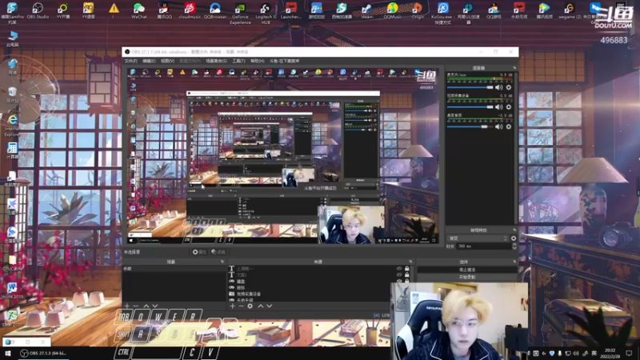
Task: Undock the sources panel
Action: click(411, 262)
